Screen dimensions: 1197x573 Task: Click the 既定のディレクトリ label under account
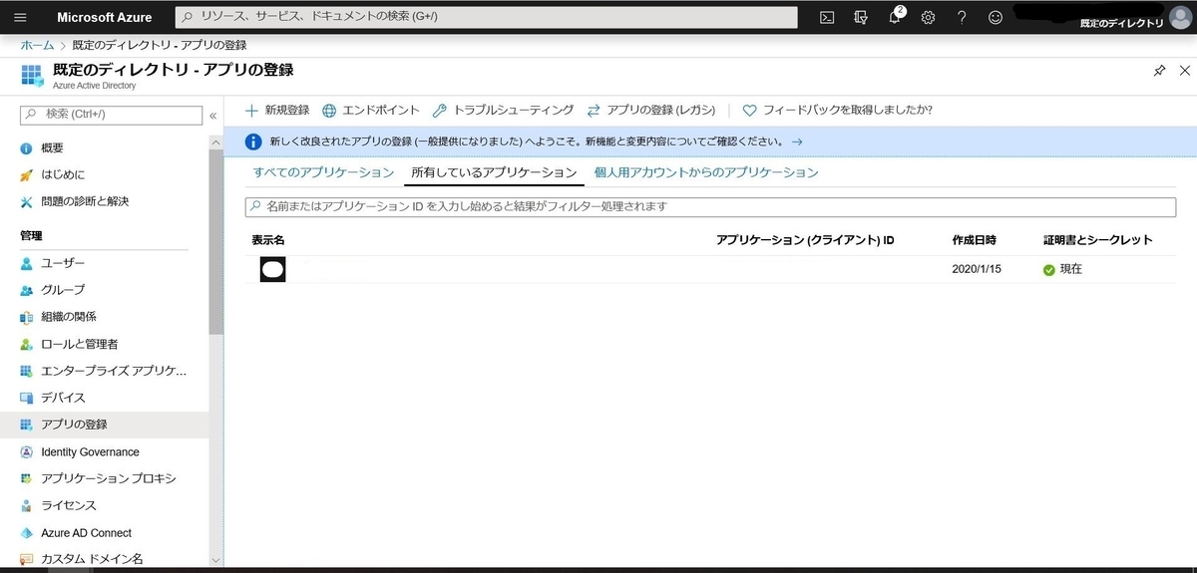pyautogui.click(x=1121, y=24)
